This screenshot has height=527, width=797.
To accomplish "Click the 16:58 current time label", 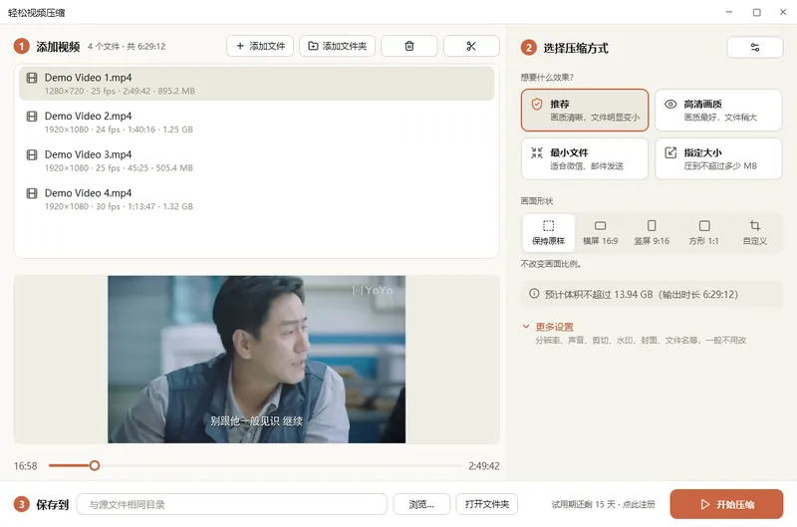I will [x=26, y=466].
